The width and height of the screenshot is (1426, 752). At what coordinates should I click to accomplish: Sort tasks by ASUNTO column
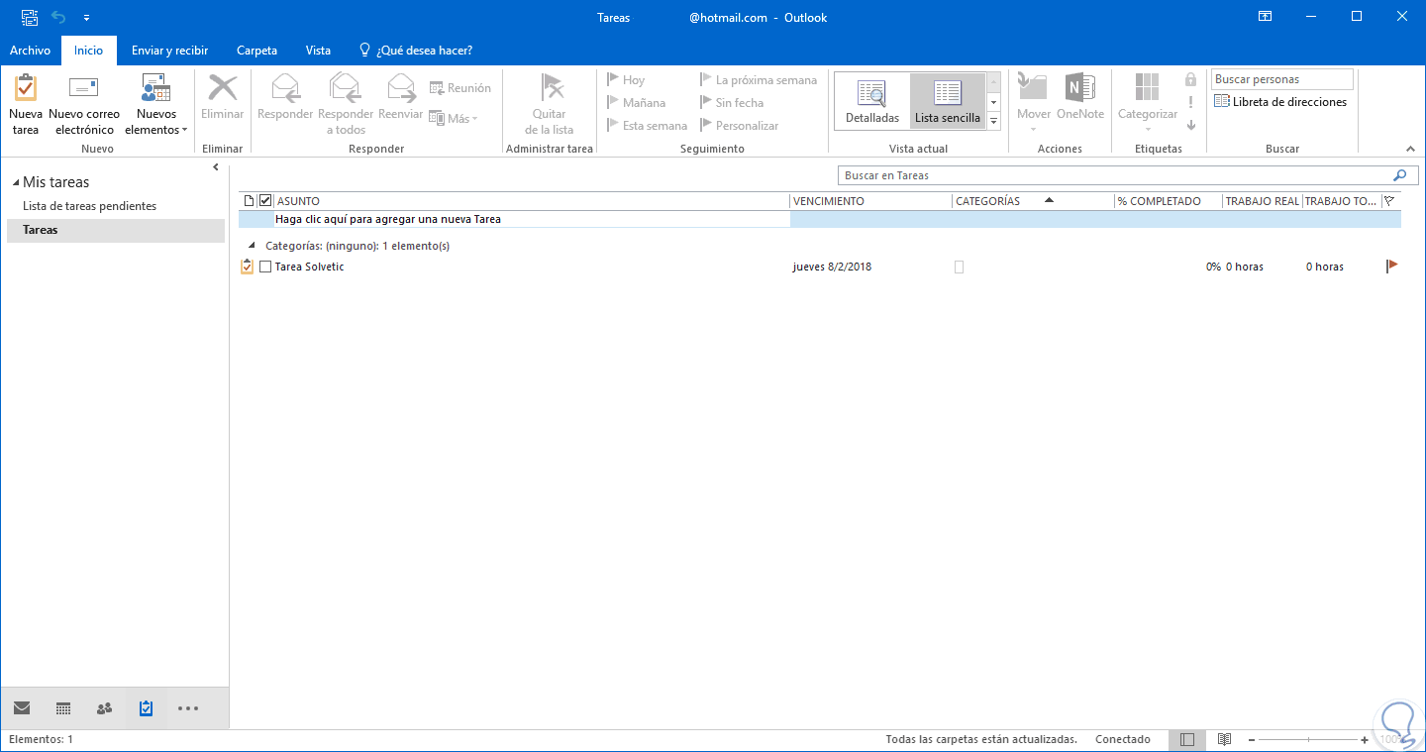coord(532,201)
